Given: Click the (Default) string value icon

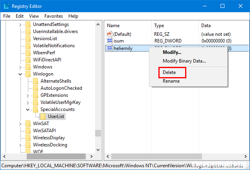Looking at the screenshot, I should point(110,34).
